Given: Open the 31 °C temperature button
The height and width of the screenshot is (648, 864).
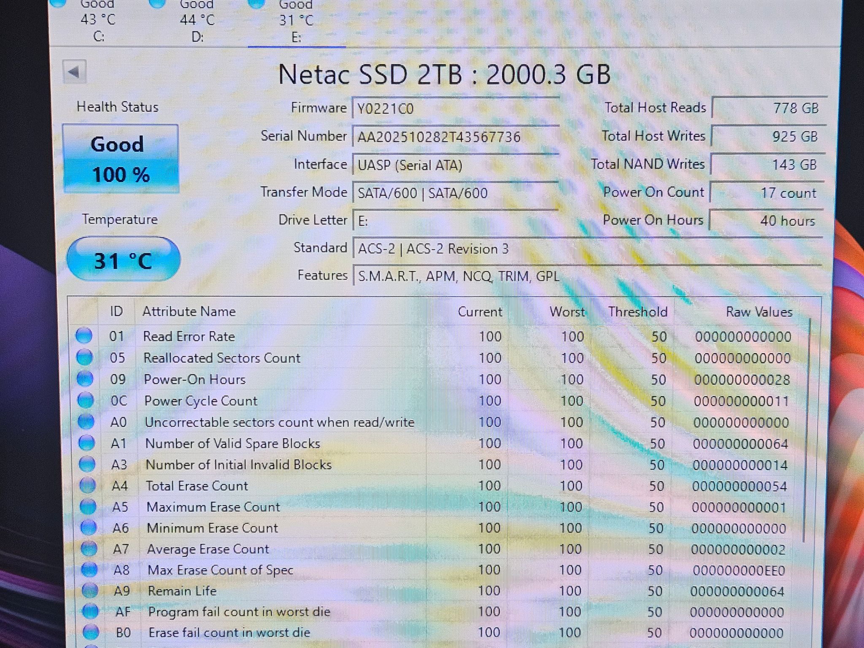Looking at the screenshot, I should tap(123, 259).
